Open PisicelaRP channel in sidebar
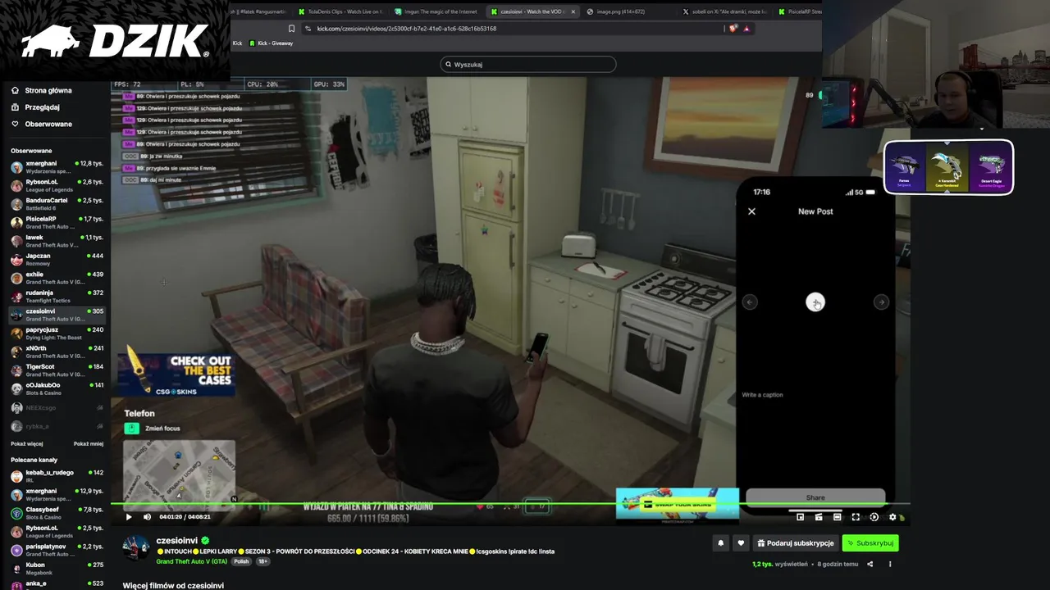The width and height of the screenshot is (1050, 590). 57,222
